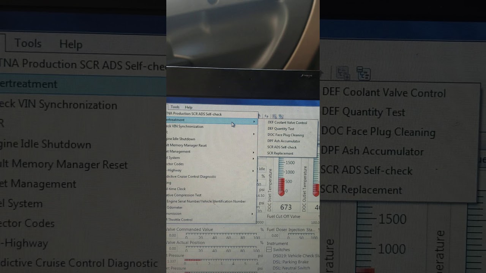Viewport: 486px width, 273px height.
Task: Click the Idle label behind the menu
Action: (x=262, y=169)
